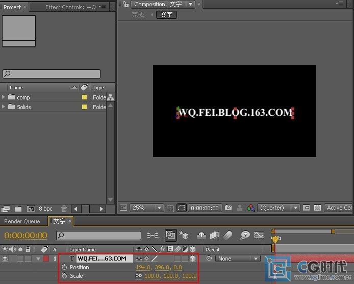Toggle hide shy layers icon
This screenshot has width=354, height=284.
click(x=201, y=235)
